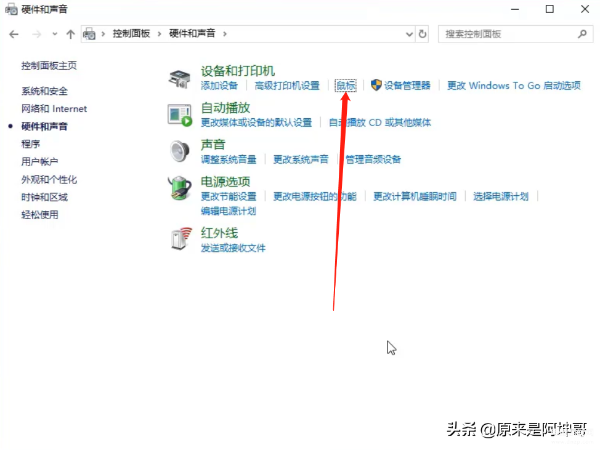This screenshot has height=450, width=600.
Task: Click 更改 Windows To Go 启动选项
Action: pos(514,86)
